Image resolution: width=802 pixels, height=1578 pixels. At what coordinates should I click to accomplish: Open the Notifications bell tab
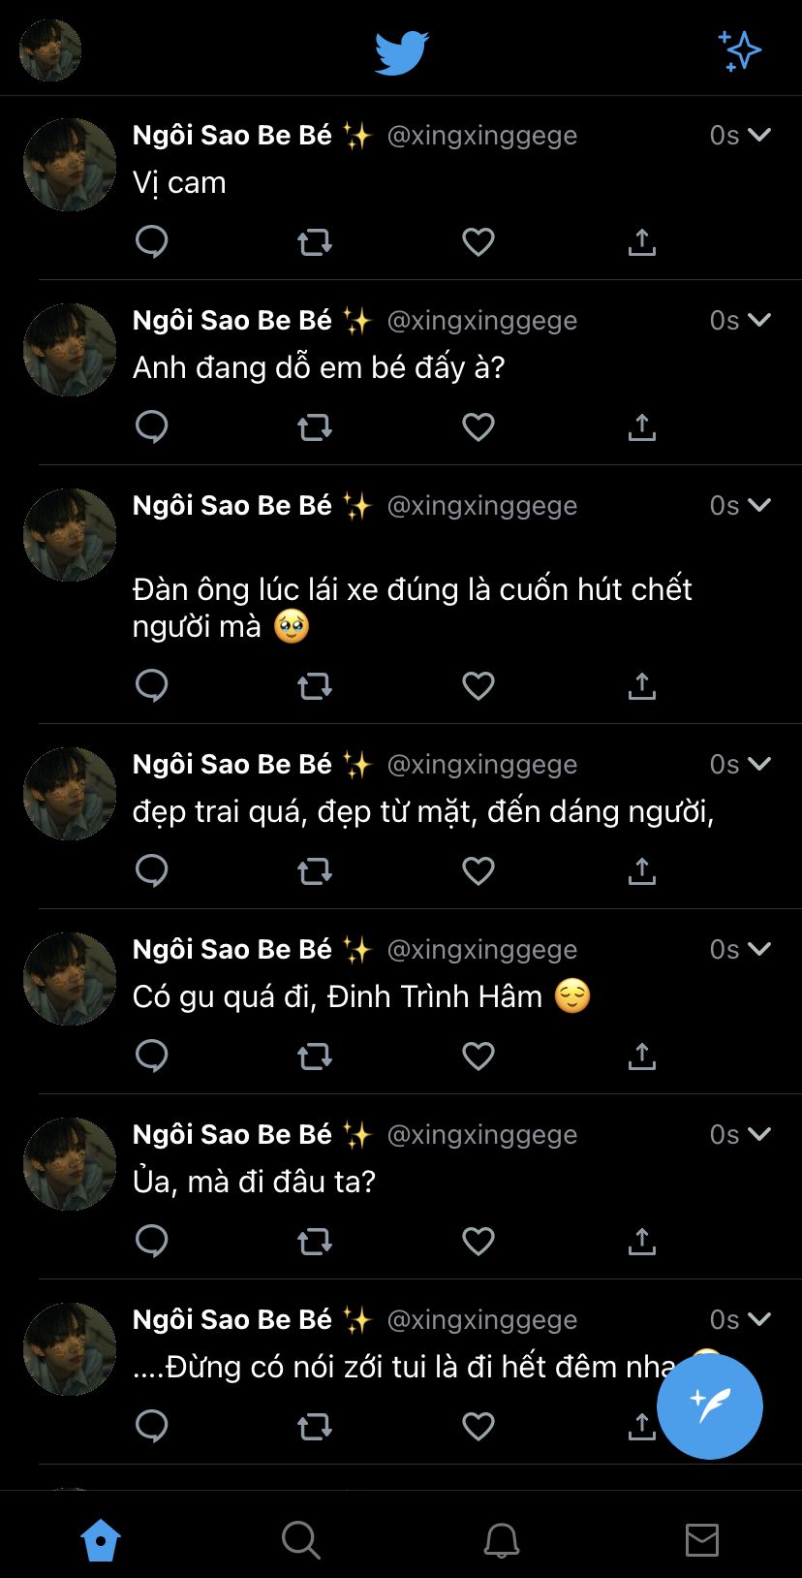tap(502, 1539)
